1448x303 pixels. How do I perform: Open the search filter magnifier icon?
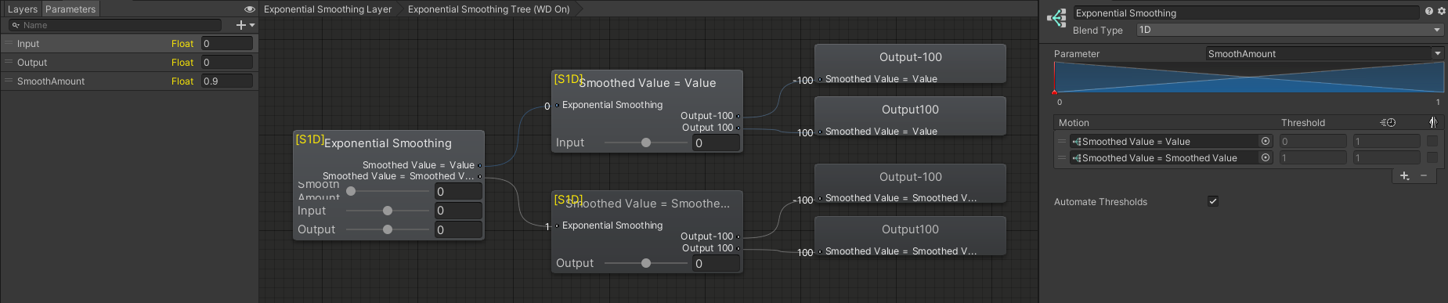tap(16, 25)
